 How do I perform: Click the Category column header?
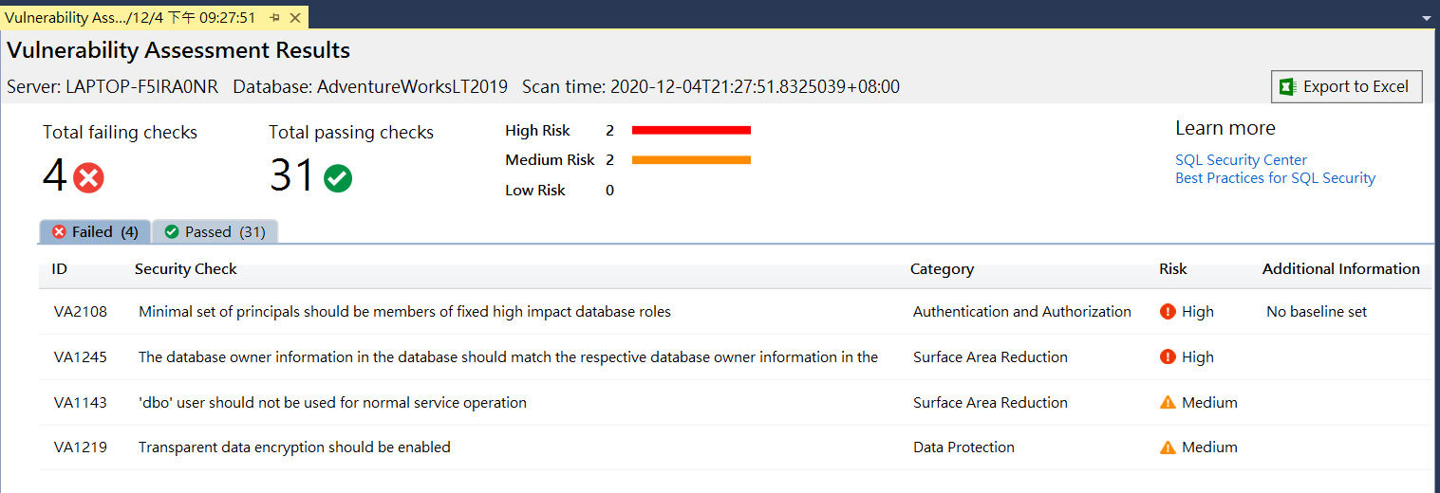[942, 269]
